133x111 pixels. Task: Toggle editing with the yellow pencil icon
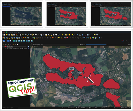tap(26, 38)
